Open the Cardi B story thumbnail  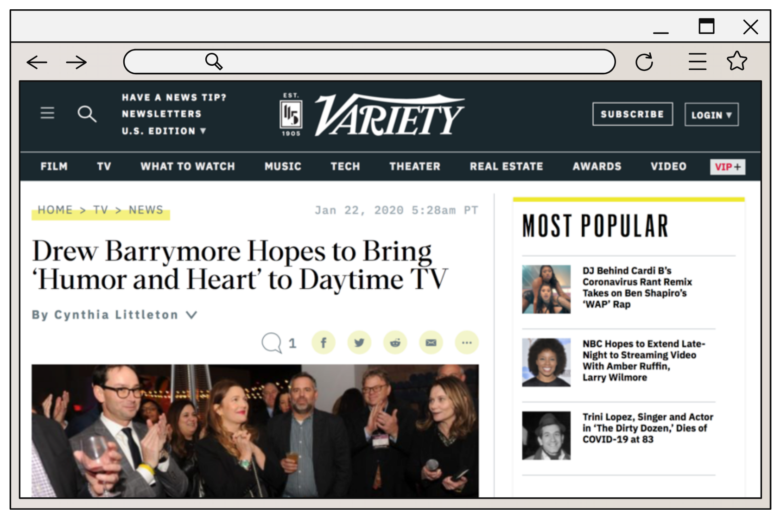546,289
